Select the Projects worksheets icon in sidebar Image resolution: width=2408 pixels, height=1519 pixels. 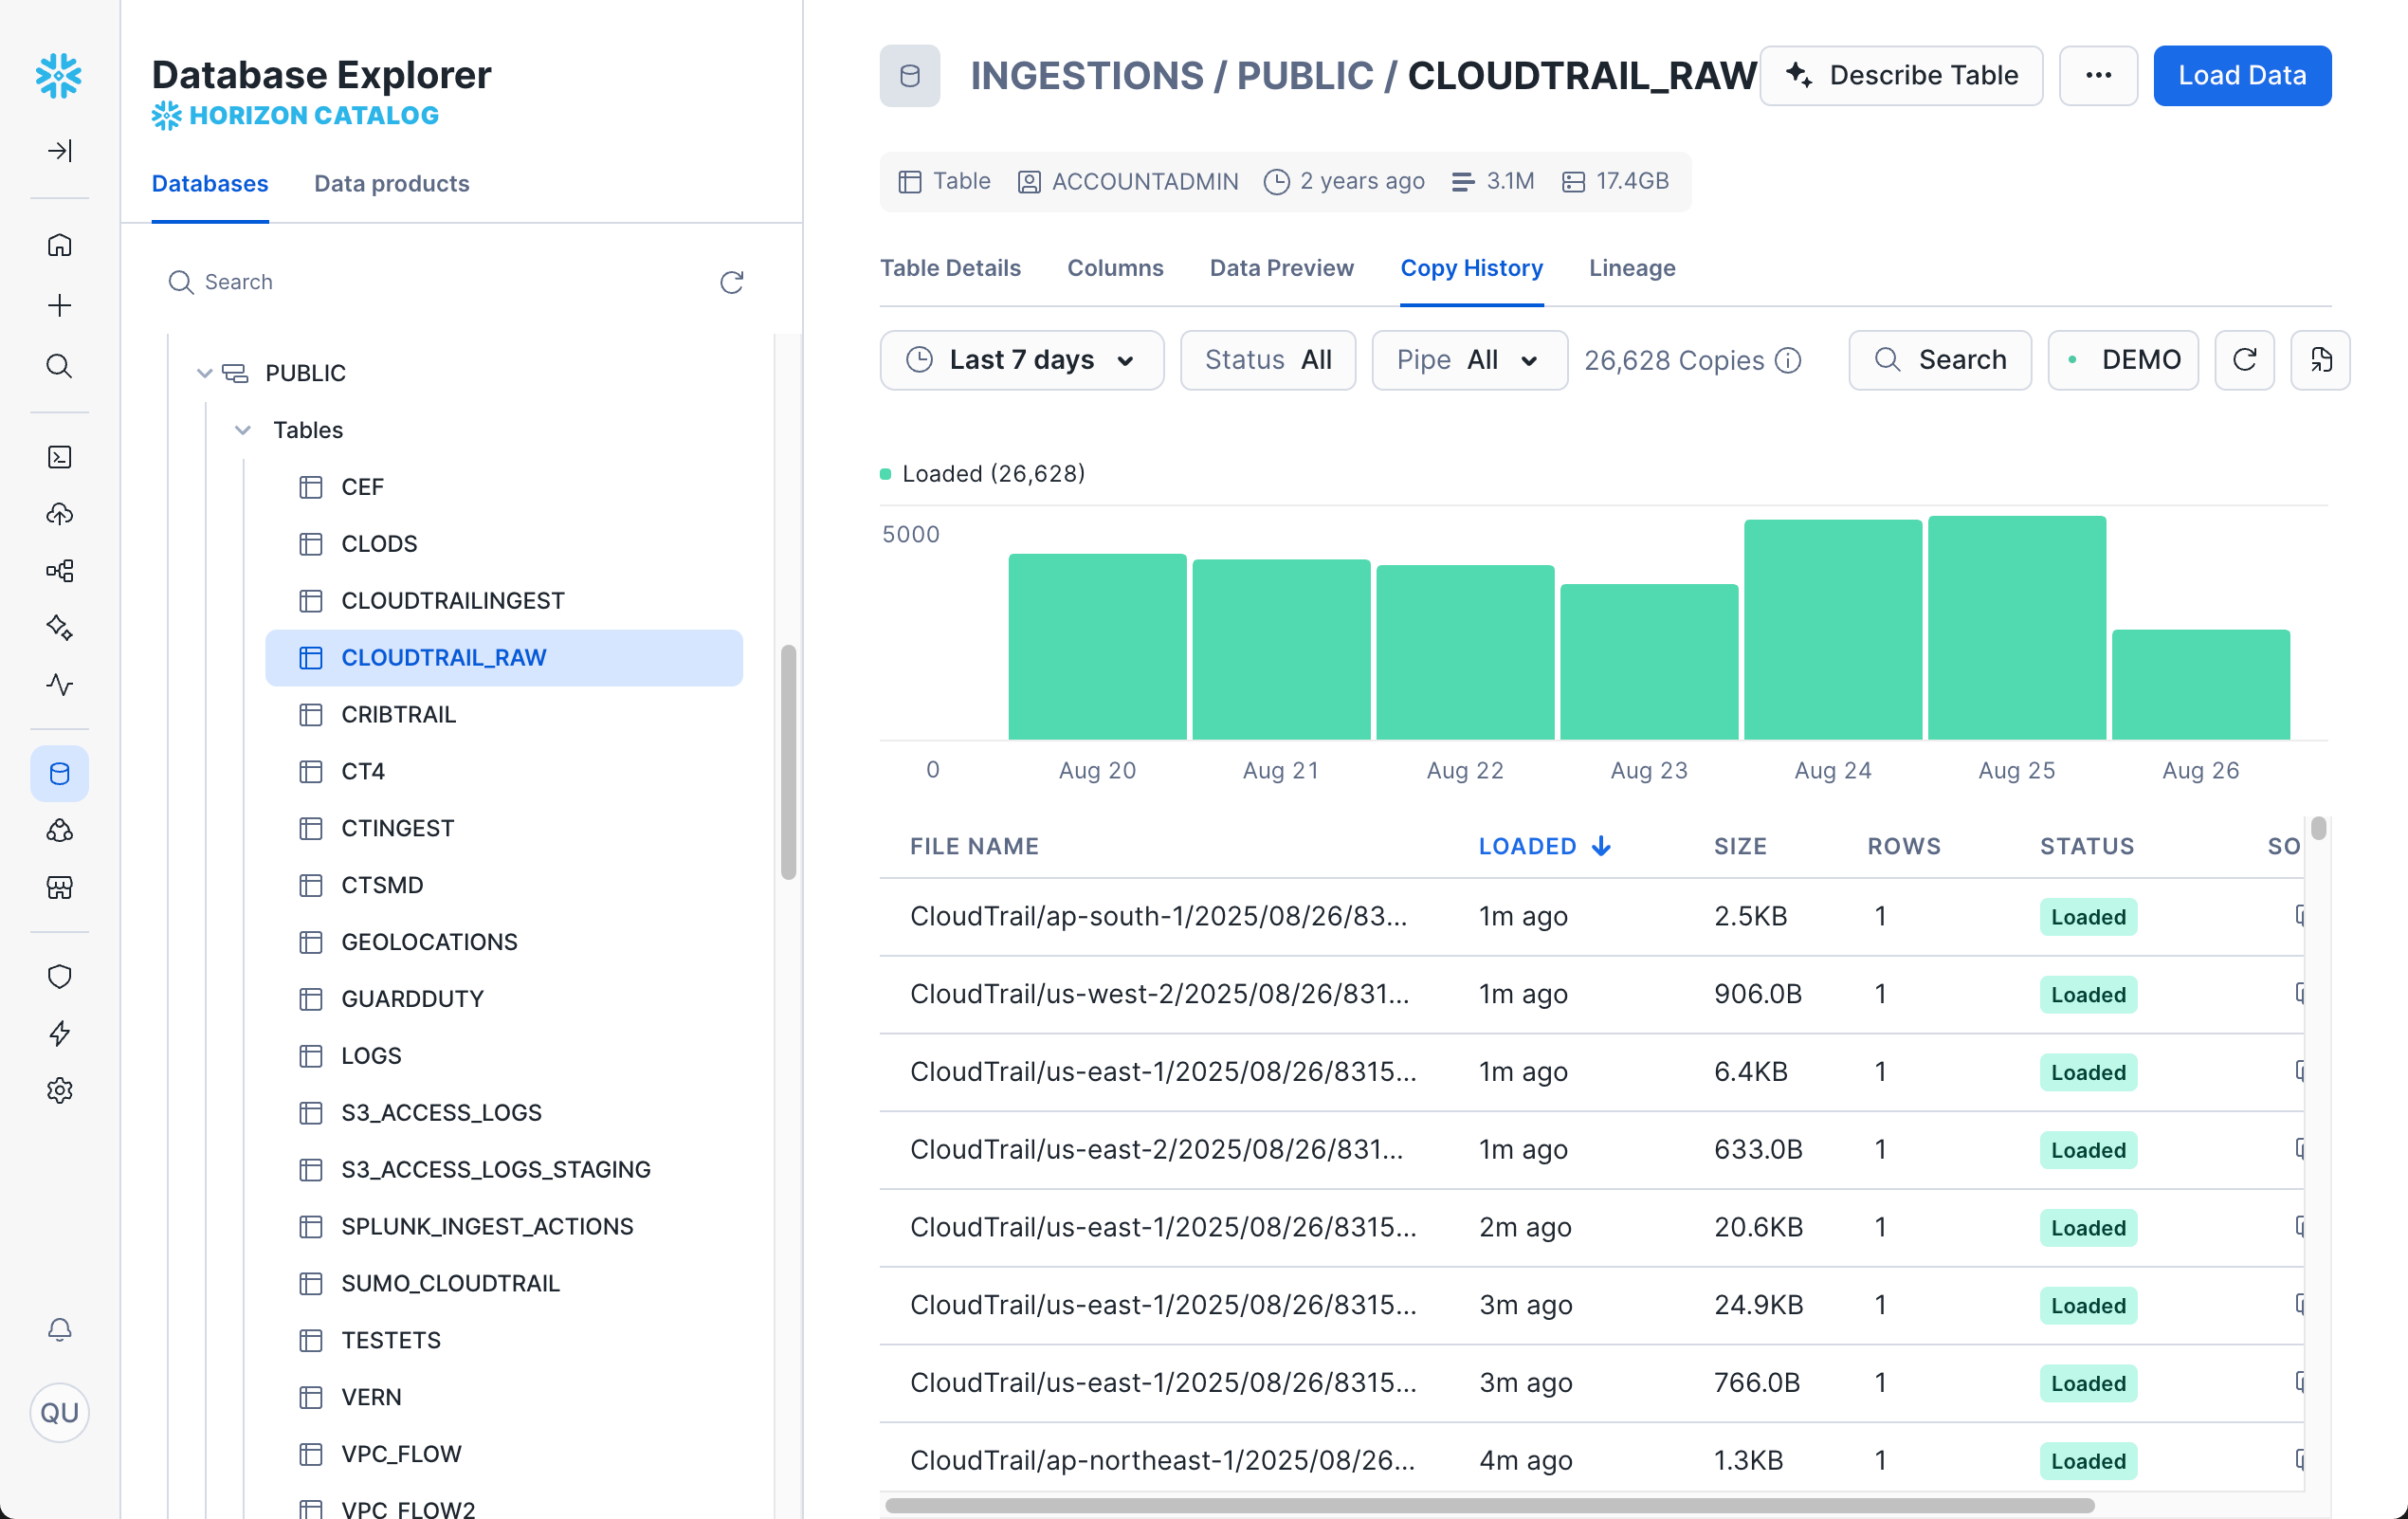tap(59, 457)
